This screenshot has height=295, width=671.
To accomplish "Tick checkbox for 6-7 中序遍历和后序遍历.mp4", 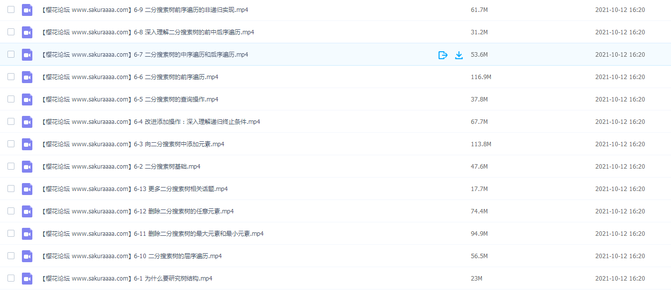I will pos(11,54).
